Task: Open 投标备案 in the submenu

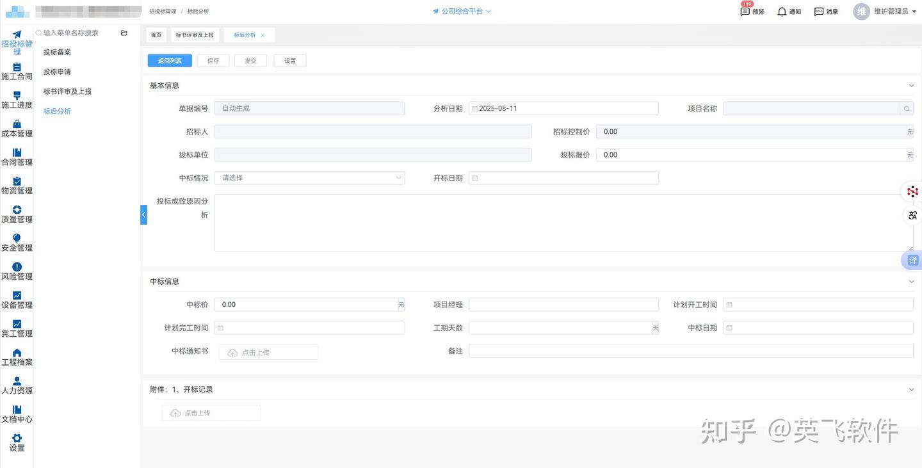Action: [x=57, y=52]
